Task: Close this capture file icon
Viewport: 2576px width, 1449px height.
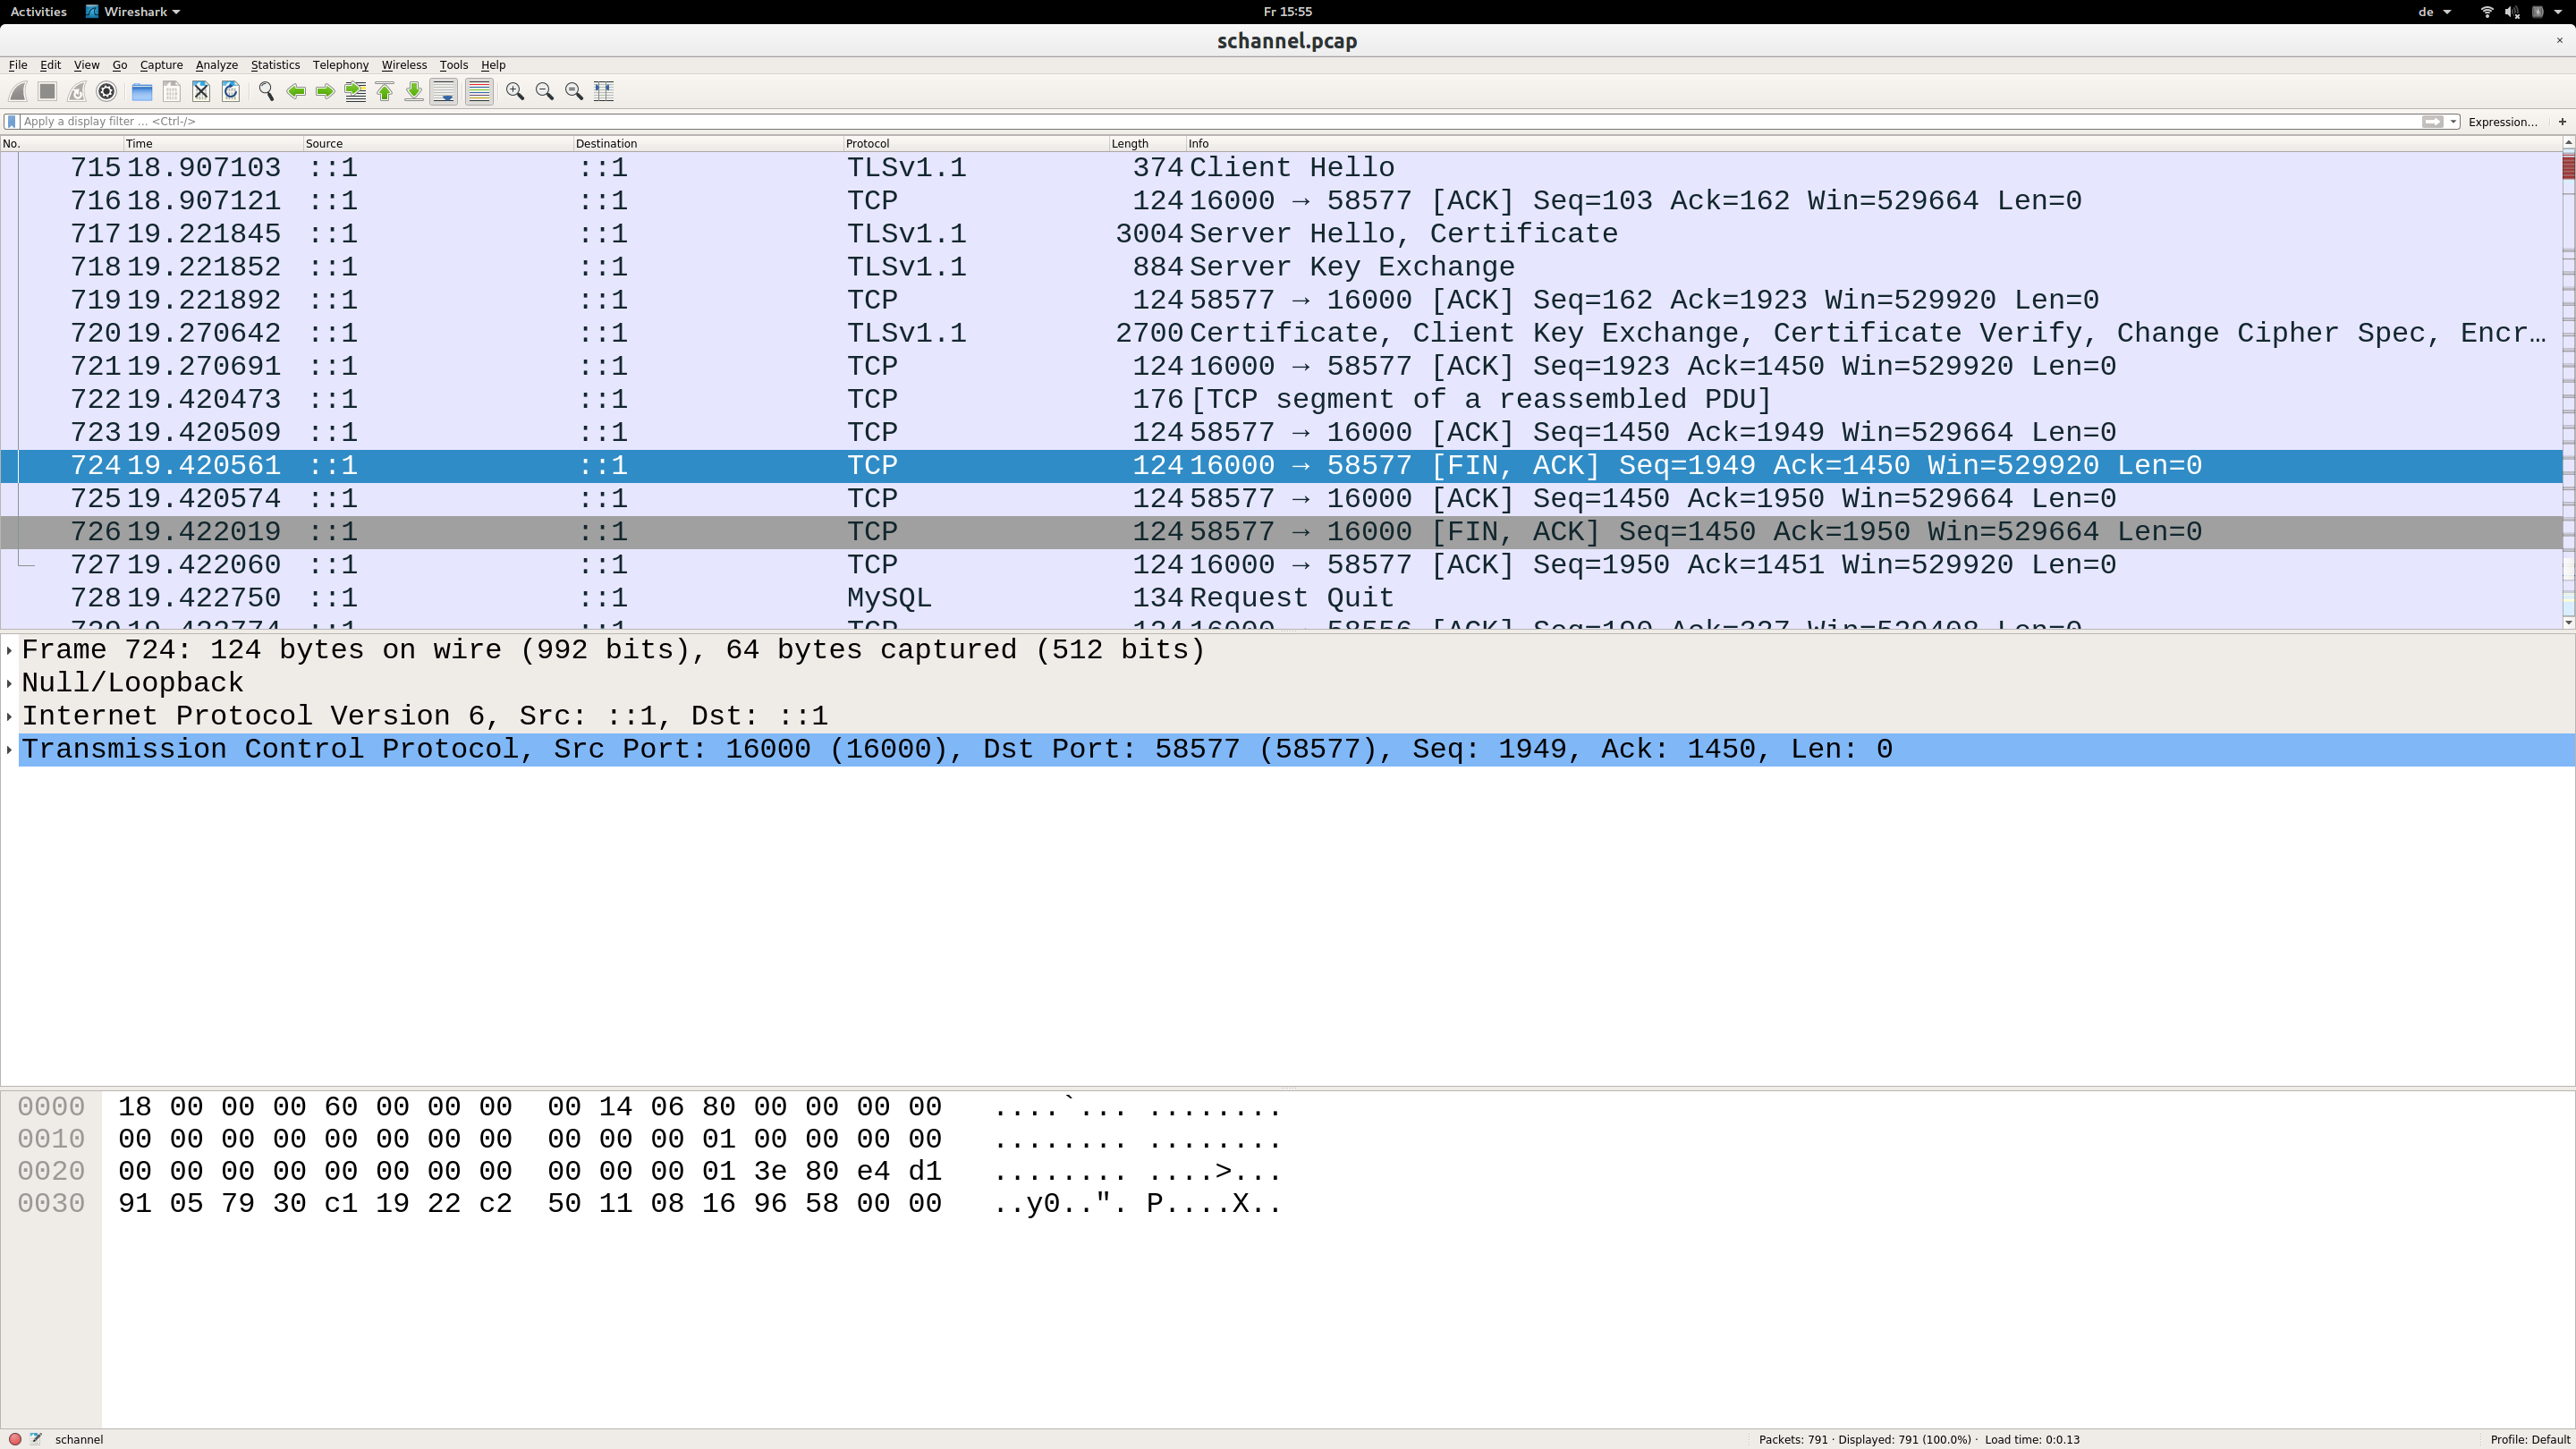Action: click(201, 91)
